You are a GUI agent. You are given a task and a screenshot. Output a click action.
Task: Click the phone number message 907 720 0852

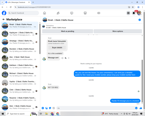(x=53, y=87)
